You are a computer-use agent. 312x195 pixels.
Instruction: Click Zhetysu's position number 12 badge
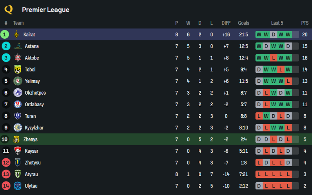[x=6, y=163]
